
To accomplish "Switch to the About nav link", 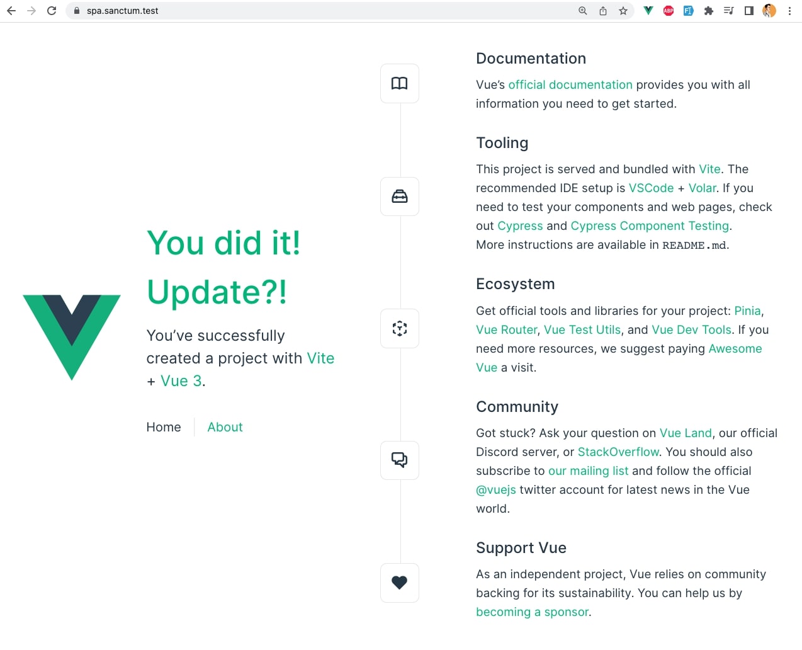I will [x=225, y=427].
